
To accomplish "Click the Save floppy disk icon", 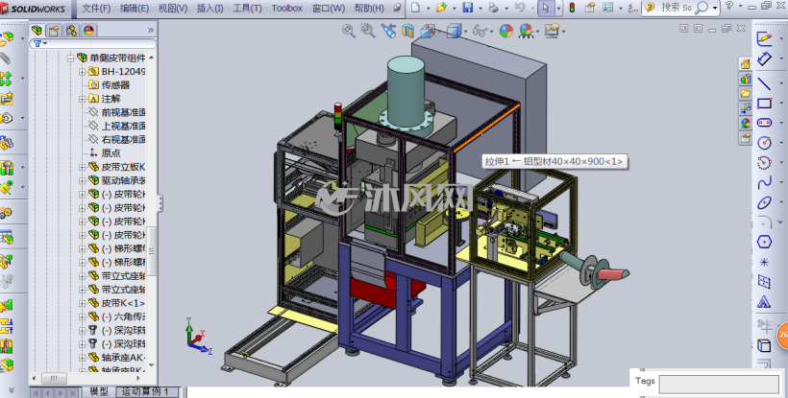I will pyautogui.click(x=467, y=8).
